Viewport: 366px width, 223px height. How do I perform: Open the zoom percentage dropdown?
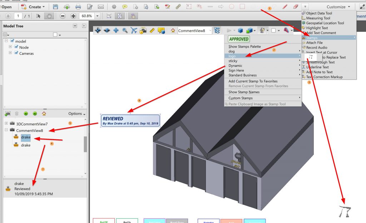click(x=98, y=16)
